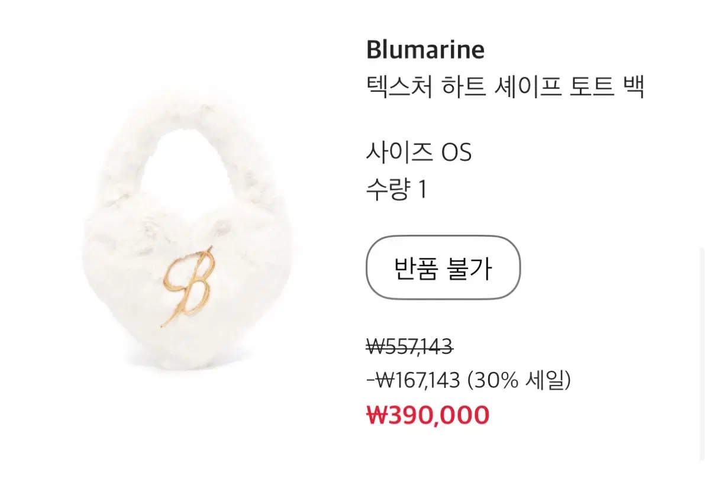Click the quantity number 1

[x=422, y=190]
